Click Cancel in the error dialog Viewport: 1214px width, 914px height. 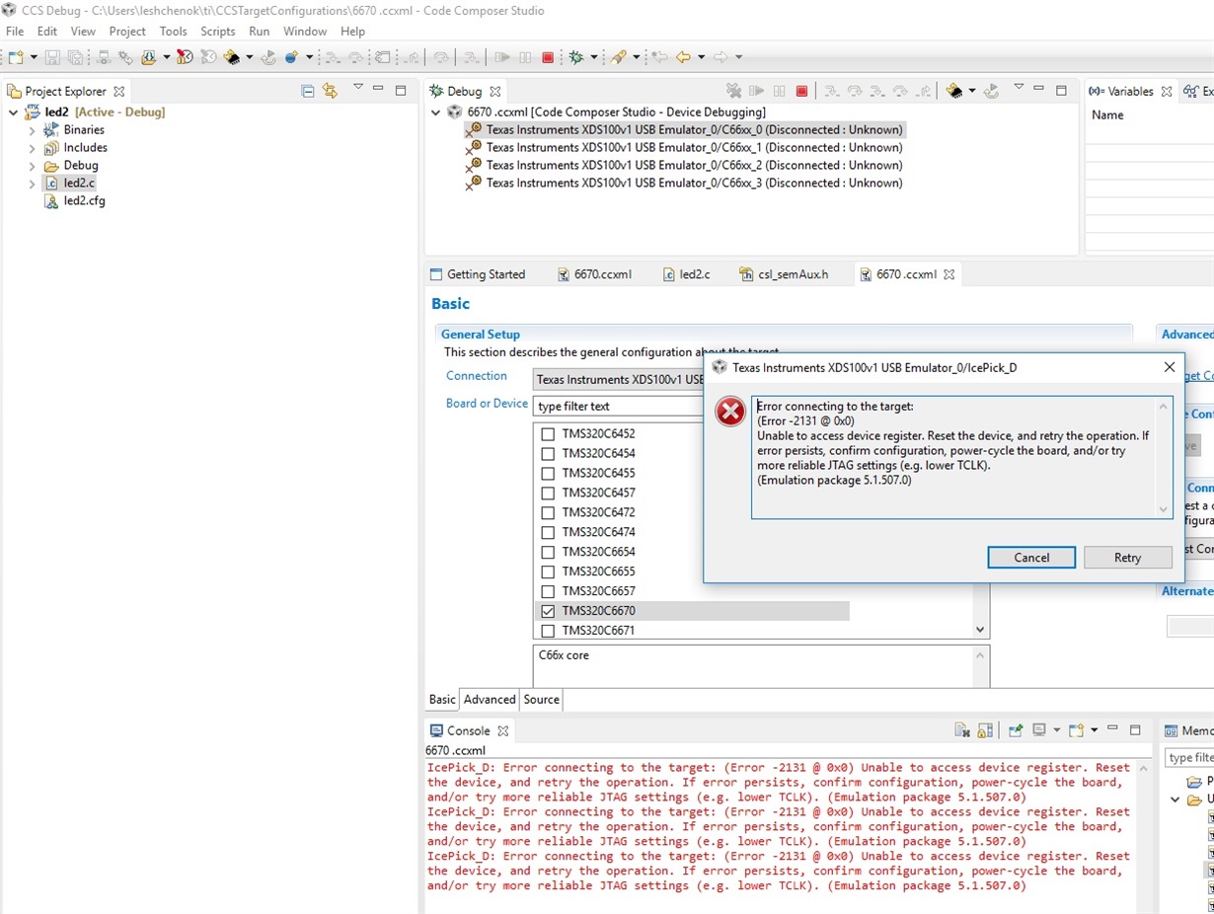[x=1031, y=558]
